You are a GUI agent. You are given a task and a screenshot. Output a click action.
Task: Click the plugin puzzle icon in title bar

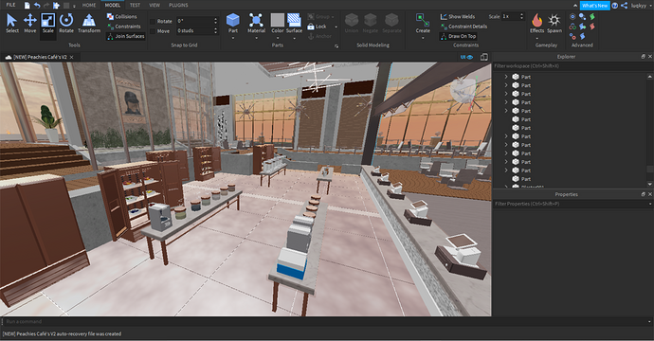pyautogui.click(x=56, y=6)
